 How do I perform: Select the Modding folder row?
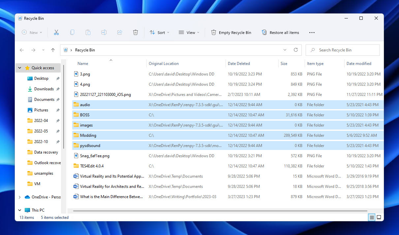[x=228, y=135]
